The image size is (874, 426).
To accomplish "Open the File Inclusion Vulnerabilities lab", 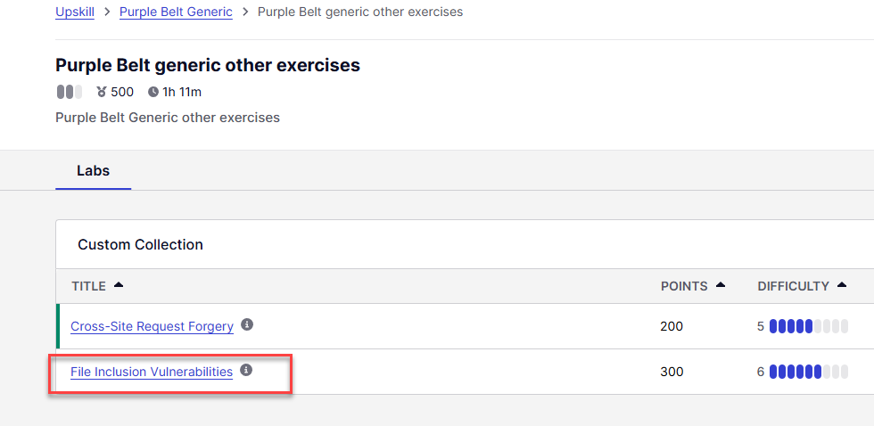I will [x=152, y=372].
